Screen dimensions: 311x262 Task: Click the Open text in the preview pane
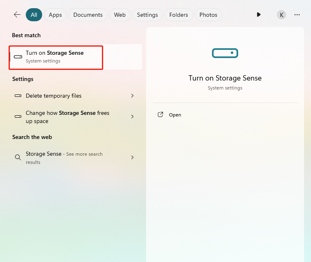[175, 115]
